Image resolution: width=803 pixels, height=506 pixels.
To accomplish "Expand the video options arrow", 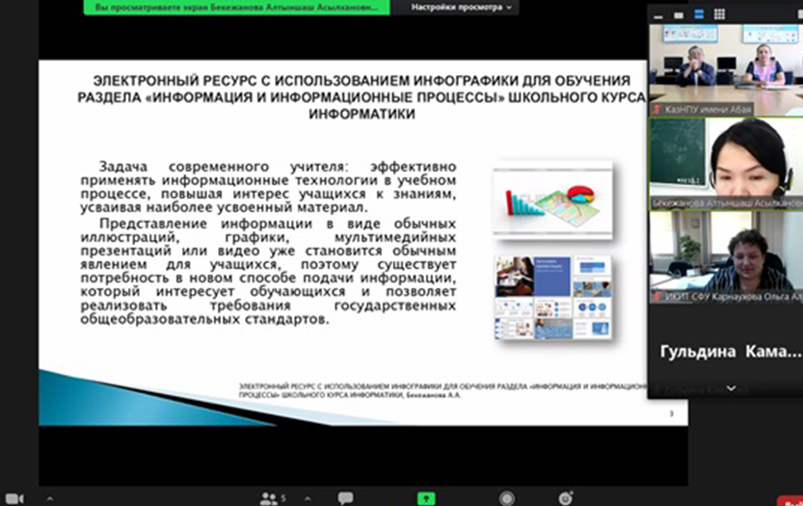I will [x=50, y=498].
